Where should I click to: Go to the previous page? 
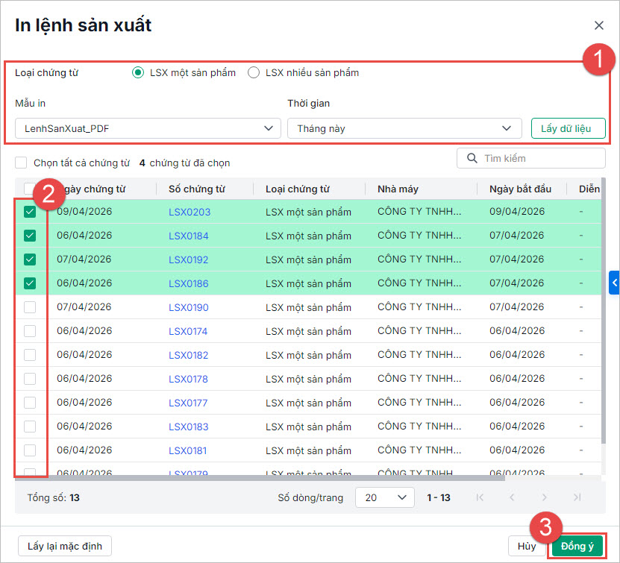click(x=512, y=497)
